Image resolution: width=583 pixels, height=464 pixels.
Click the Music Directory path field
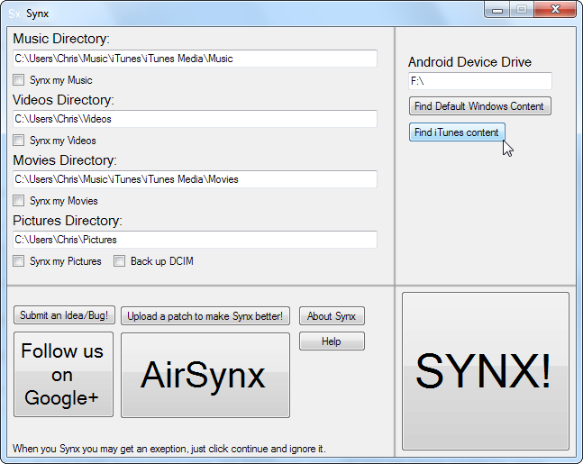[195, 59]
